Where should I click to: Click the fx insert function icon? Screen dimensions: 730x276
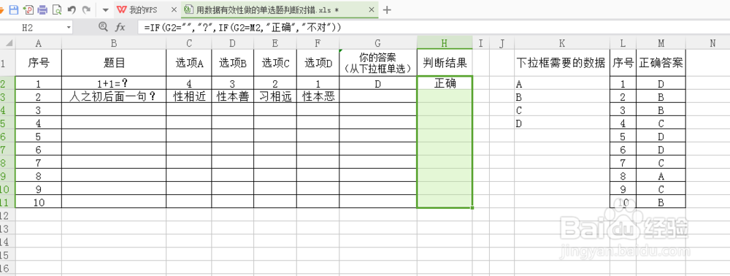coord(120,28)
